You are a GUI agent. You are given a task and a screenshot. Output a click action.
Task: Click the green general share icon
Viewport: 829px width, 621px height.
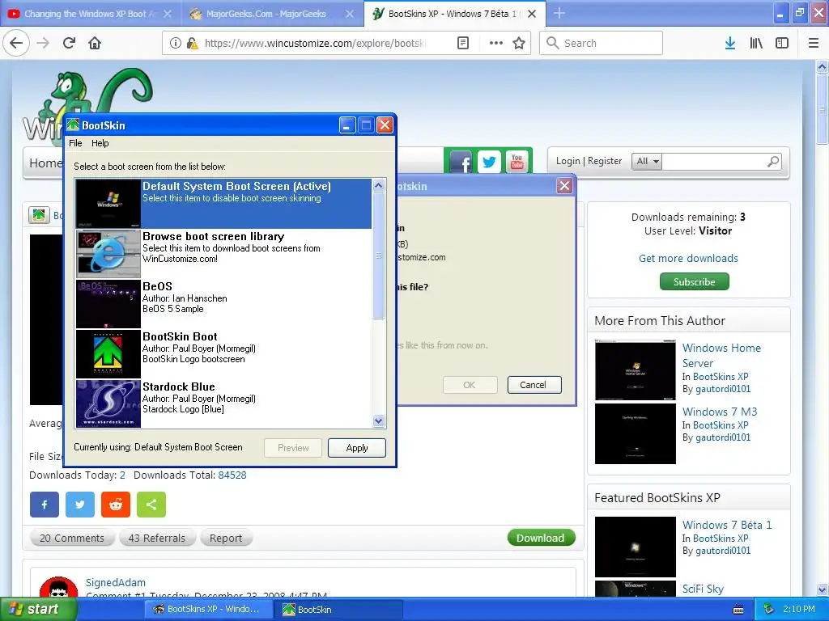click(151, 505)
